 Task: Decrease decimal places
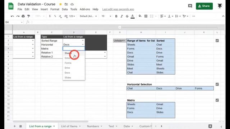[60, 16]
